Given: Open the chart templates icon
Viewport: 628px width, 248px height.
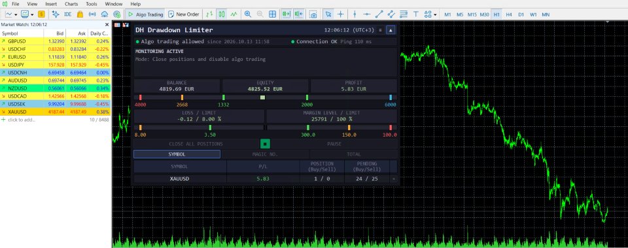Looking at the screenshot, I should [25, 14].
